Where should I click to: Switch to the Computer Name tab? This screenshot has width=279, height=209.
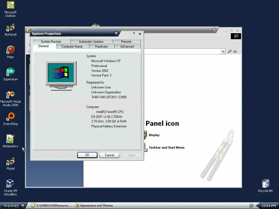pos(72,46)
